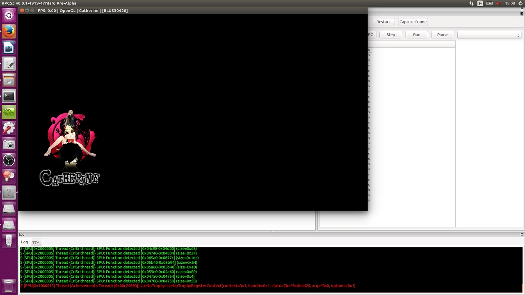The width and height of the screenshot is (525, 295).
Task: Open the thread selection combo box
Action: click(x=489, y=35)
